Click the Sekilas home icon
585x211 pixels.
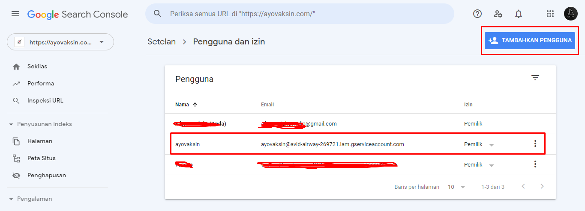click(x=16, y=66)
